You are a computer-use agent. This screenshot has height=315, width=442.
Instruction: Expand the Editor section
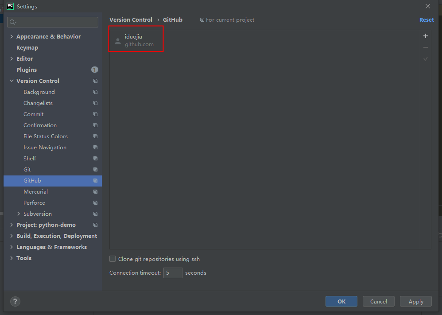12,58
